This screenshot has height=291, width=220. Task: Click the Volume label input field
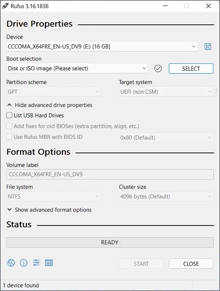click(110, 174)
